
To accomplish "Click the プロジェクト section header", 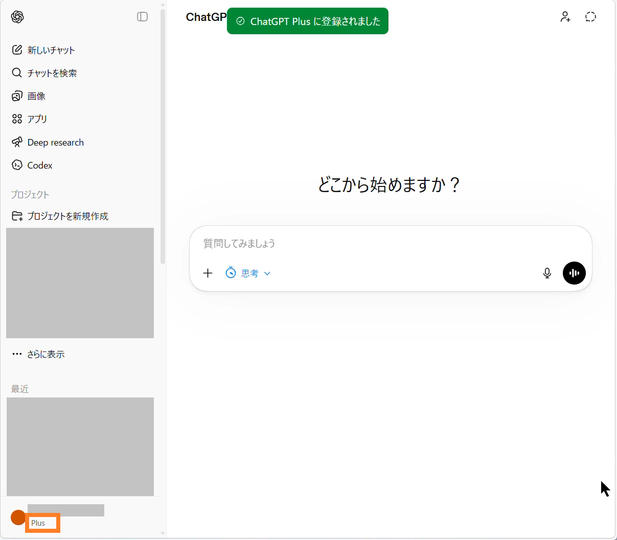I will pos(30,195).
